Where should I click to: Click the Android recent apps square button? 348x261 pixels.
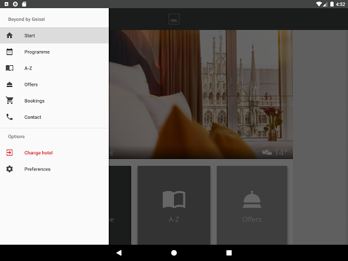click(x=229, y=253)
